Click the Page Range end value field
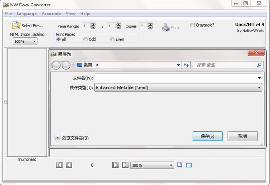 111,26
